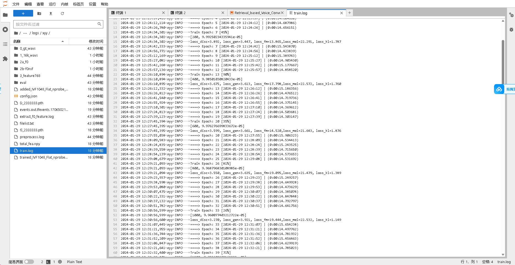Select the 1_16k_wavs folder
This screenshot has width=515, height=265.
click(58, 55)
